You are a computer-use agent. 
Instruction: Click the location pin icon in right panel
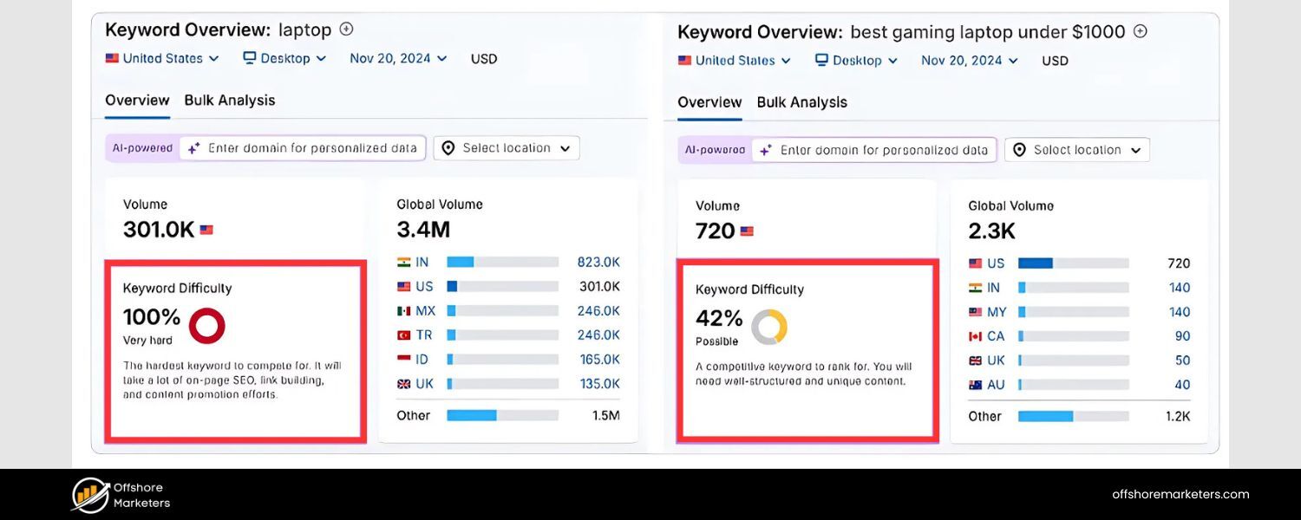(1020, 150)
